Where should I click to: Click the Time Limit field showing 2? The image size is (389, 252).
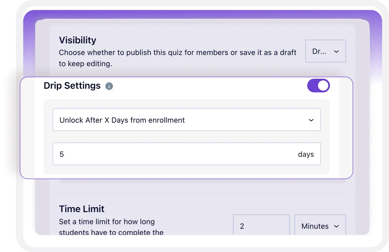(261, 226)
